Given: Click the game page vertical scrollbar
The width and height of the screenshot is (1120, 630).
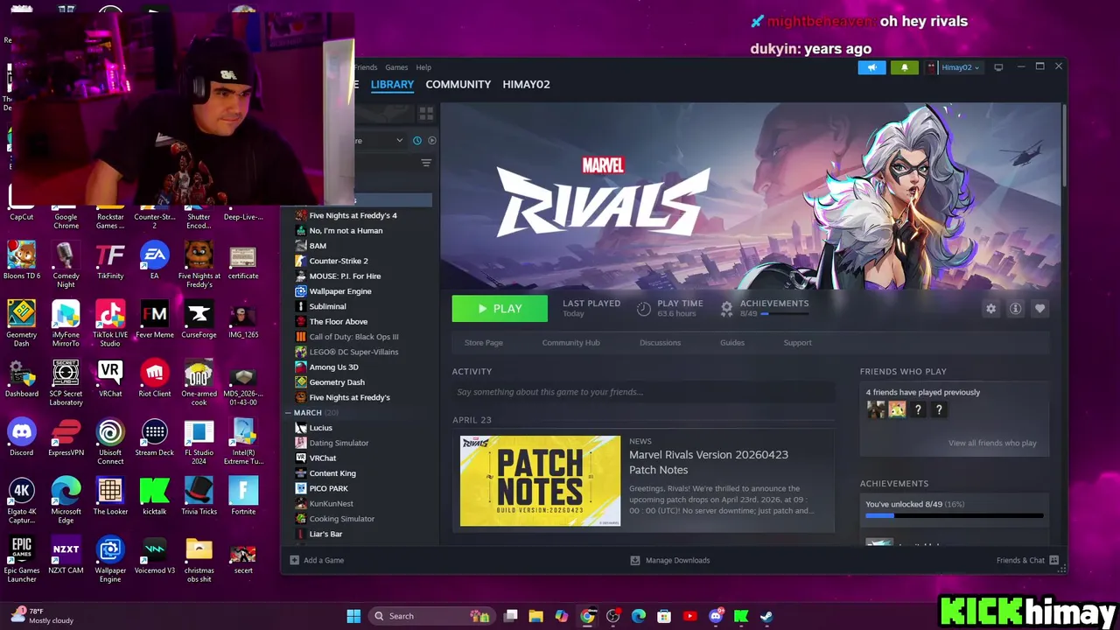Looking at the screenshot, I should 1063,145.
